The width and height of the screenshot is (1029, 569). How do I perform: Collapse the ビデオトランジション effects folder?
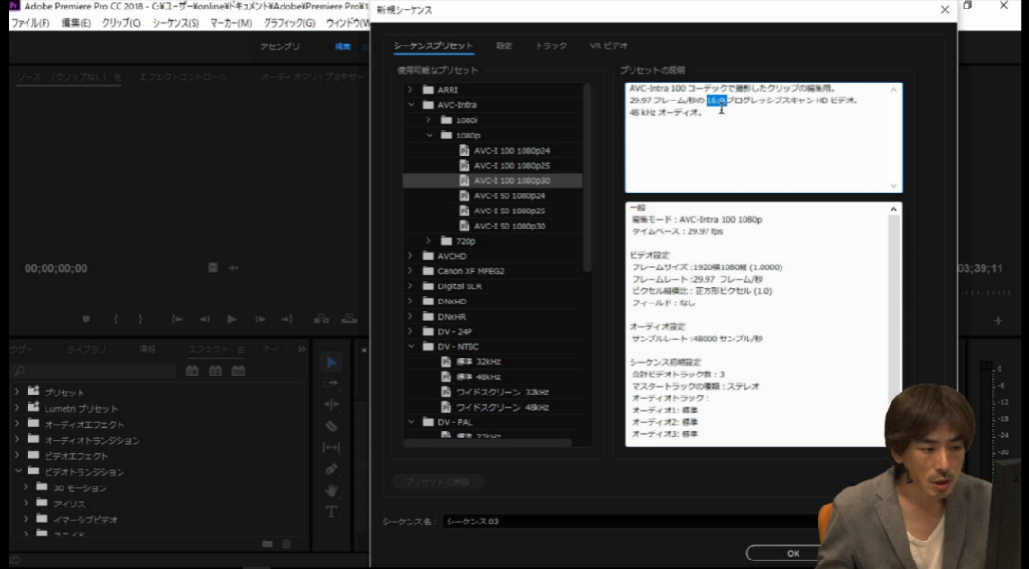coord(17,471)
